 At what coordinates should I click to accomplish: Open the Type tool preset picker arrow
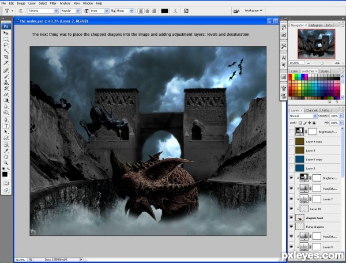[x=12, y=11]
